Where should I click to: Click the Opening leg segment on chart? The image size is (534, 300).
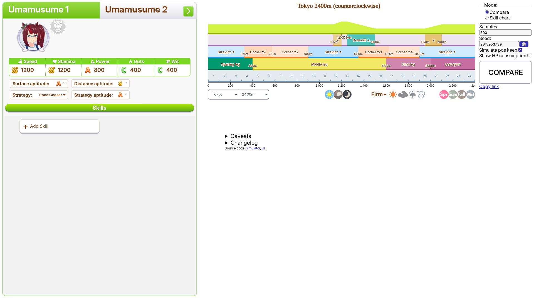coord(230,64)
